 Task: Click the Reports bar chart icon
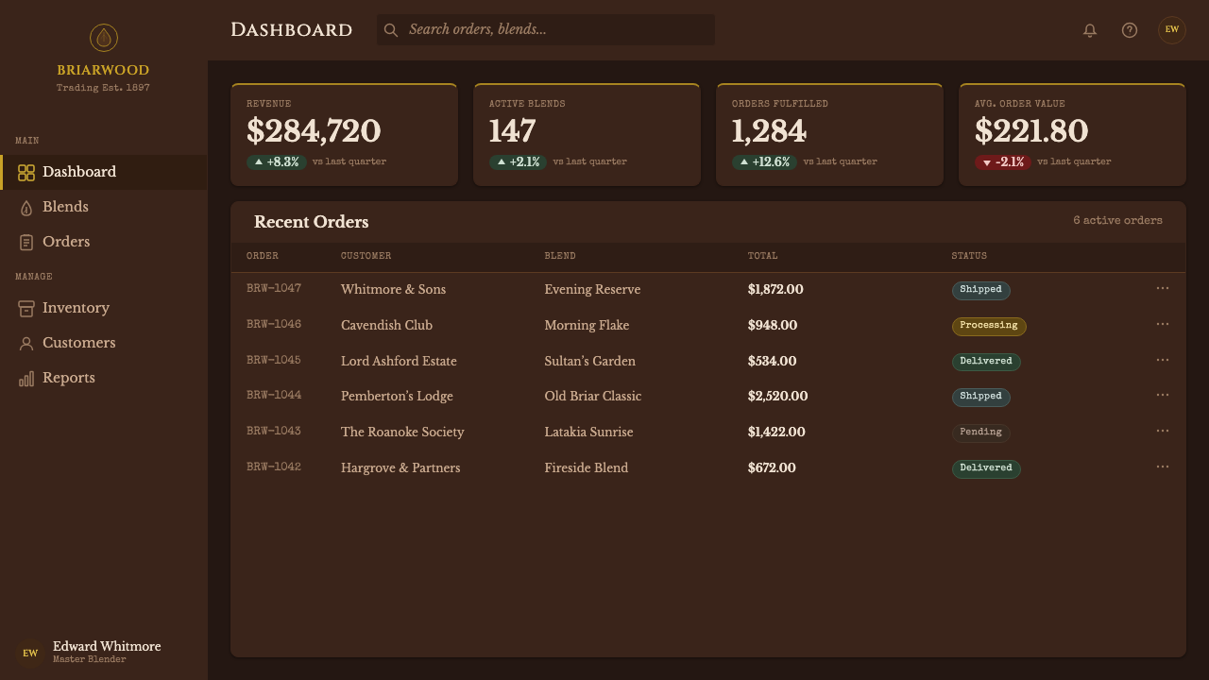point(26,379)
